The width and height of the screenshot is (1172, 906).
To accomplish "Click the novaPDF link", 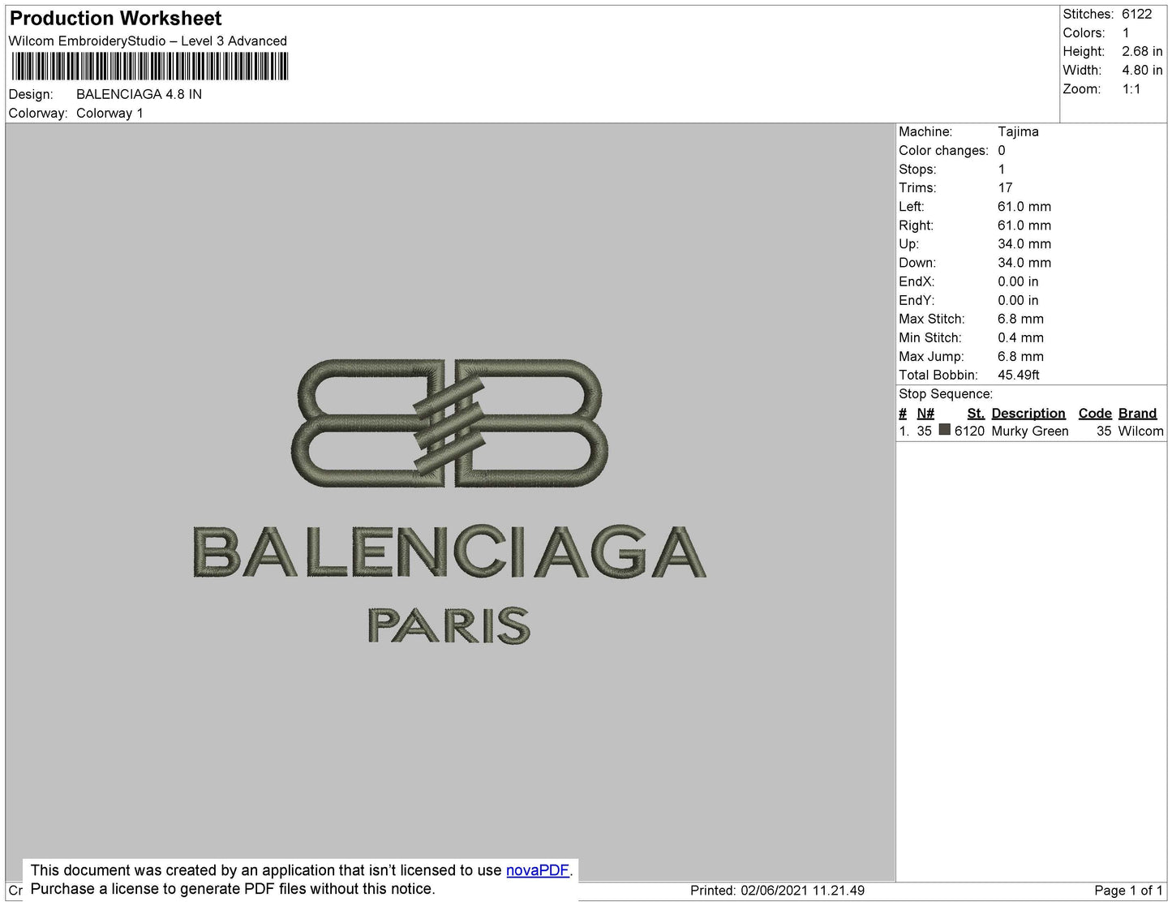I will click(x=538, y=870).
